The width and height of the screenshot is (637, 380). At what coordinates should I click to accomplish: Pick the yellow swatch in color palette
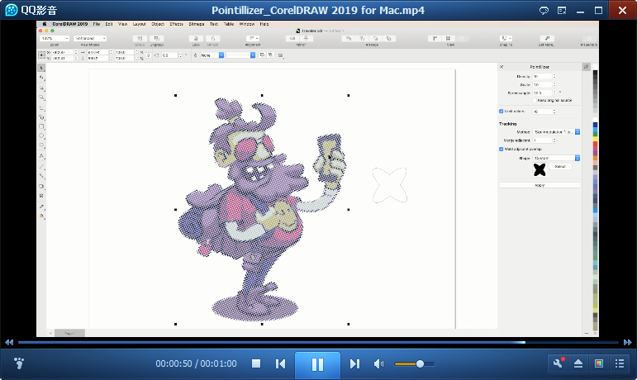pyautogui.click(x=595, y=140)
